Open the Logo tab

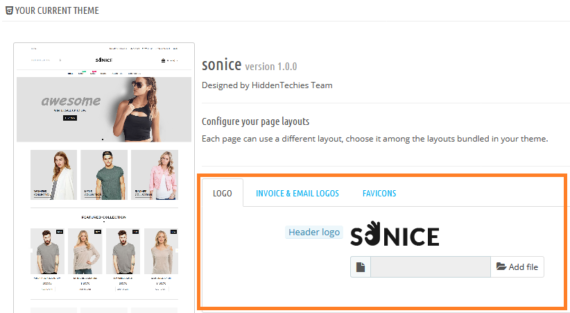(x=223, y=193)
